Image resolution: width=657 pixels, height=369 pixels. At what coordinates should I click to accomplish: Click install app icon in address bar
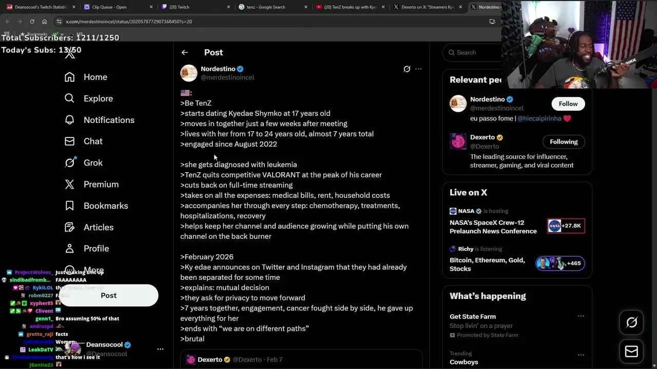point(492,22)
